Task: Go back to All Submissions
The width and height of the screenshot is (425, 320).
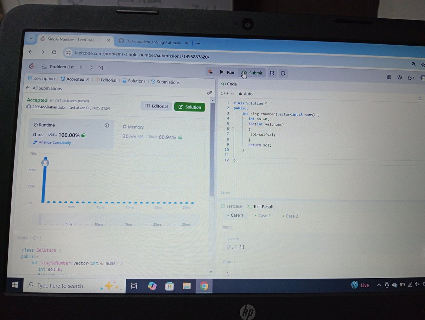Action: click(x=44, y=88)
